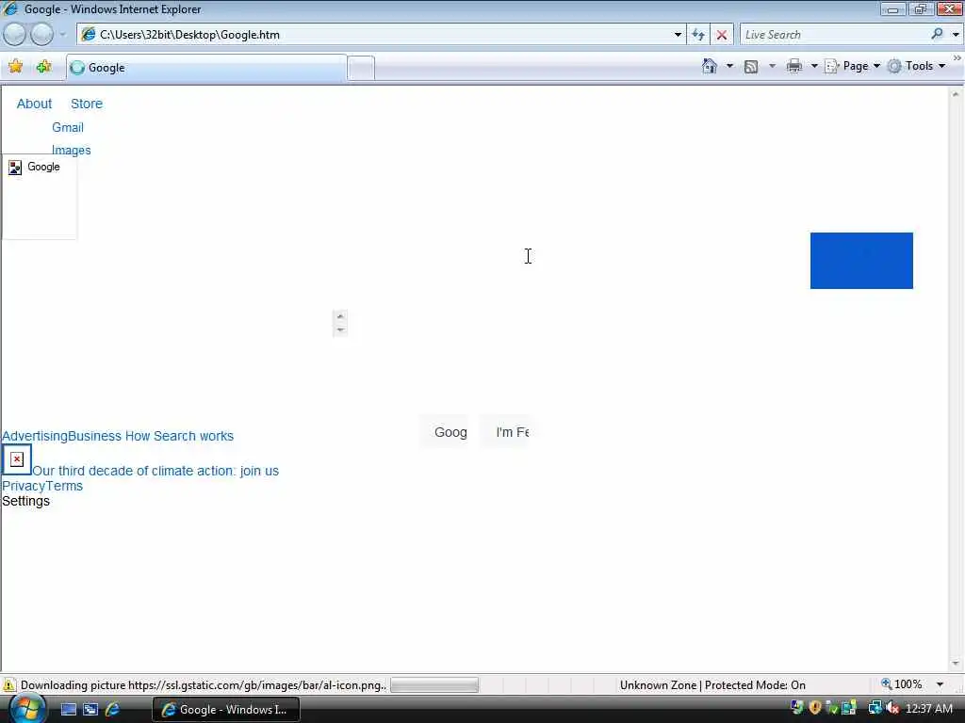Viewport: 965px width, 723px height.
Task: Open the Windows Start orb
Action: 26,709
